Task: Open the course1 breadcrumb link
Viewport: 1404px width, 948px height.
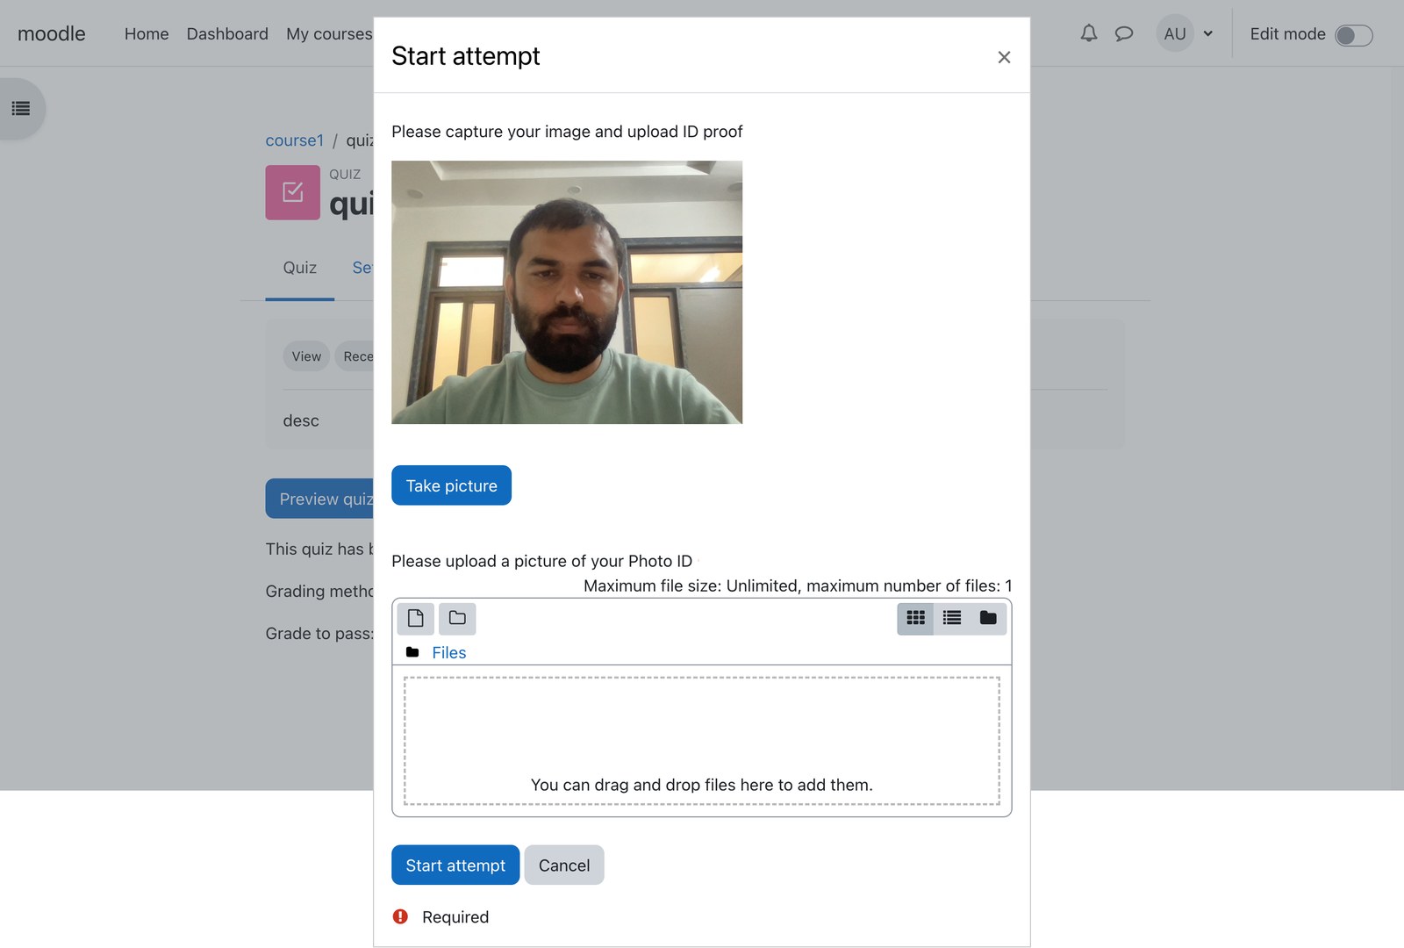Action: click(295, 140)
